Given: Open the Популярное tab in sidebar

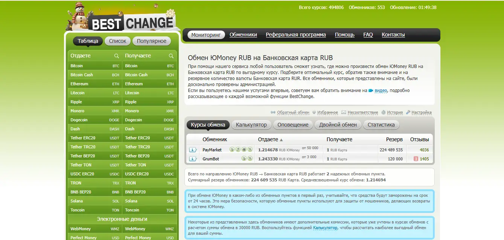Looking at the screenshot, I should [x=151, y=41].
